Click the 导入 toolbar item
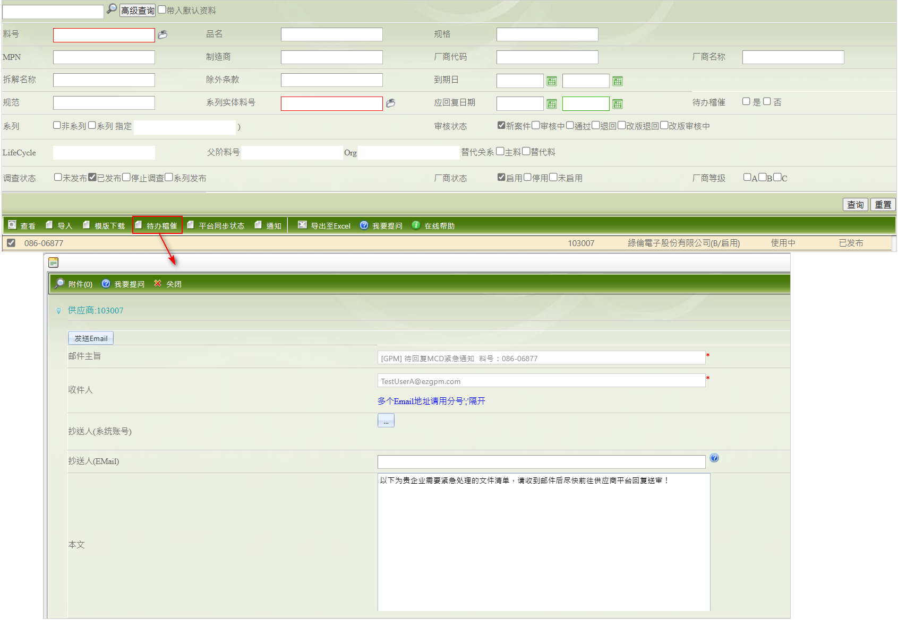This screenshot has width=898, height=620. point(59,225)
